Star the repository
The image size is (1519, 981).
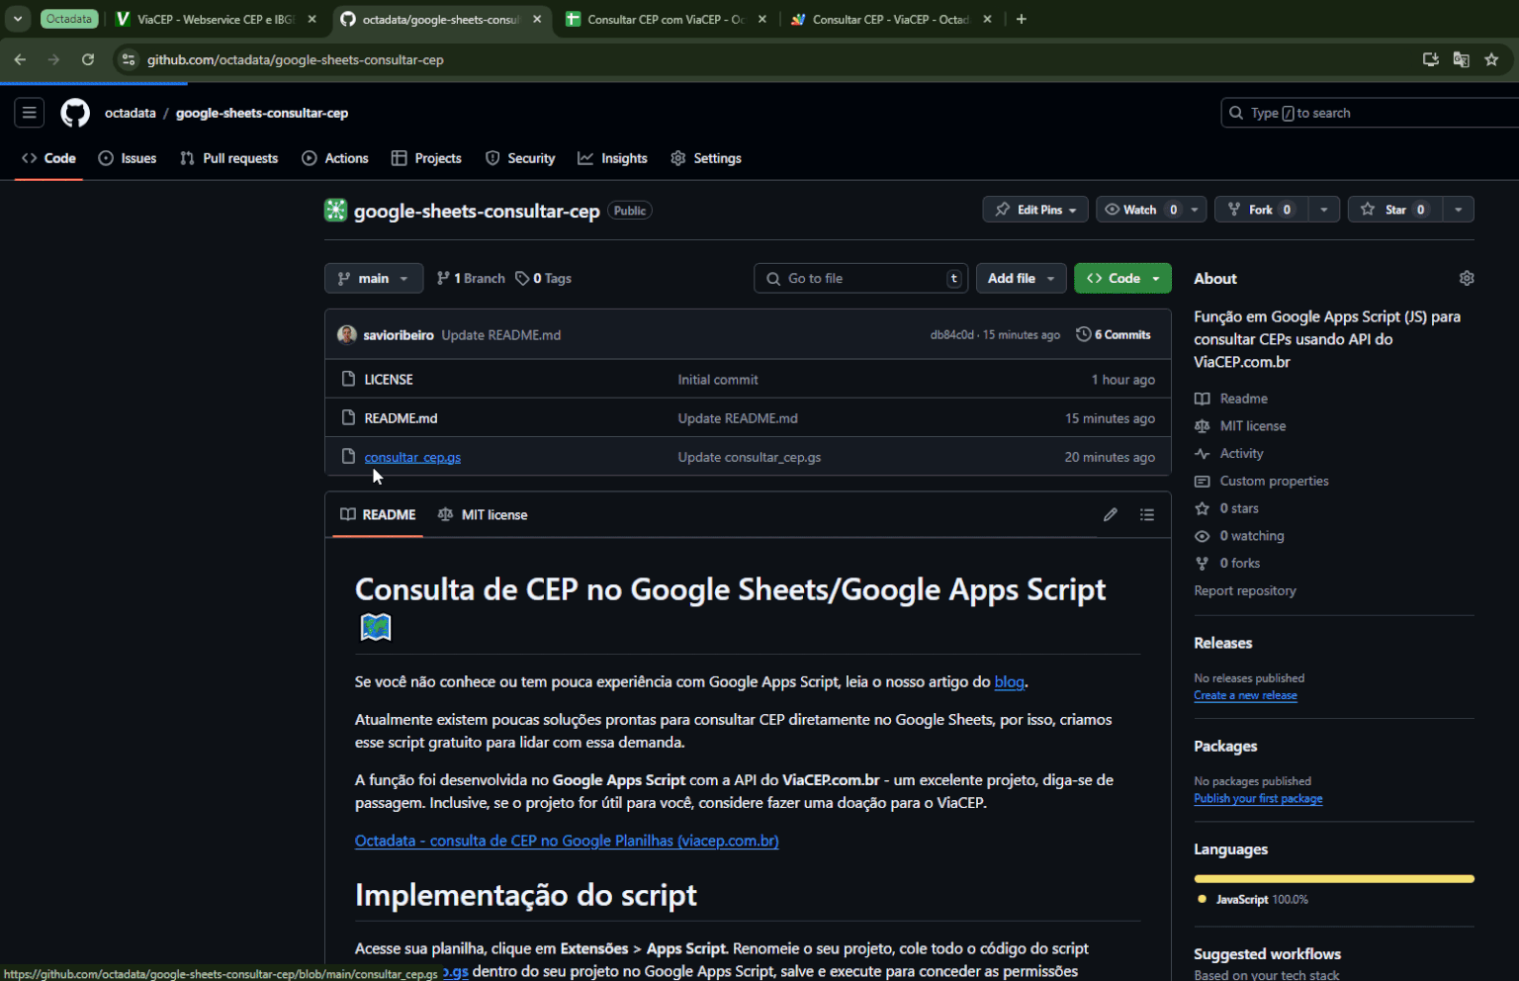1394,209
